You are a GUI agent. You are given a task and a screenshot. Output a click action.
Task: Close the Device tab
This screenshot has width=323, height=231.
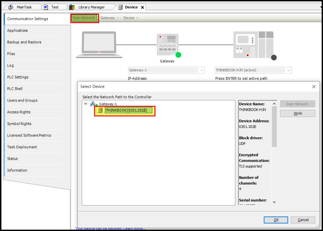[142, 7]
